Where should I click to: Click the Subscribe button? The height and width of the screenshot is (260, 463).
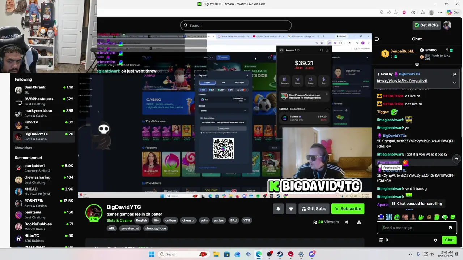(348, 209)
